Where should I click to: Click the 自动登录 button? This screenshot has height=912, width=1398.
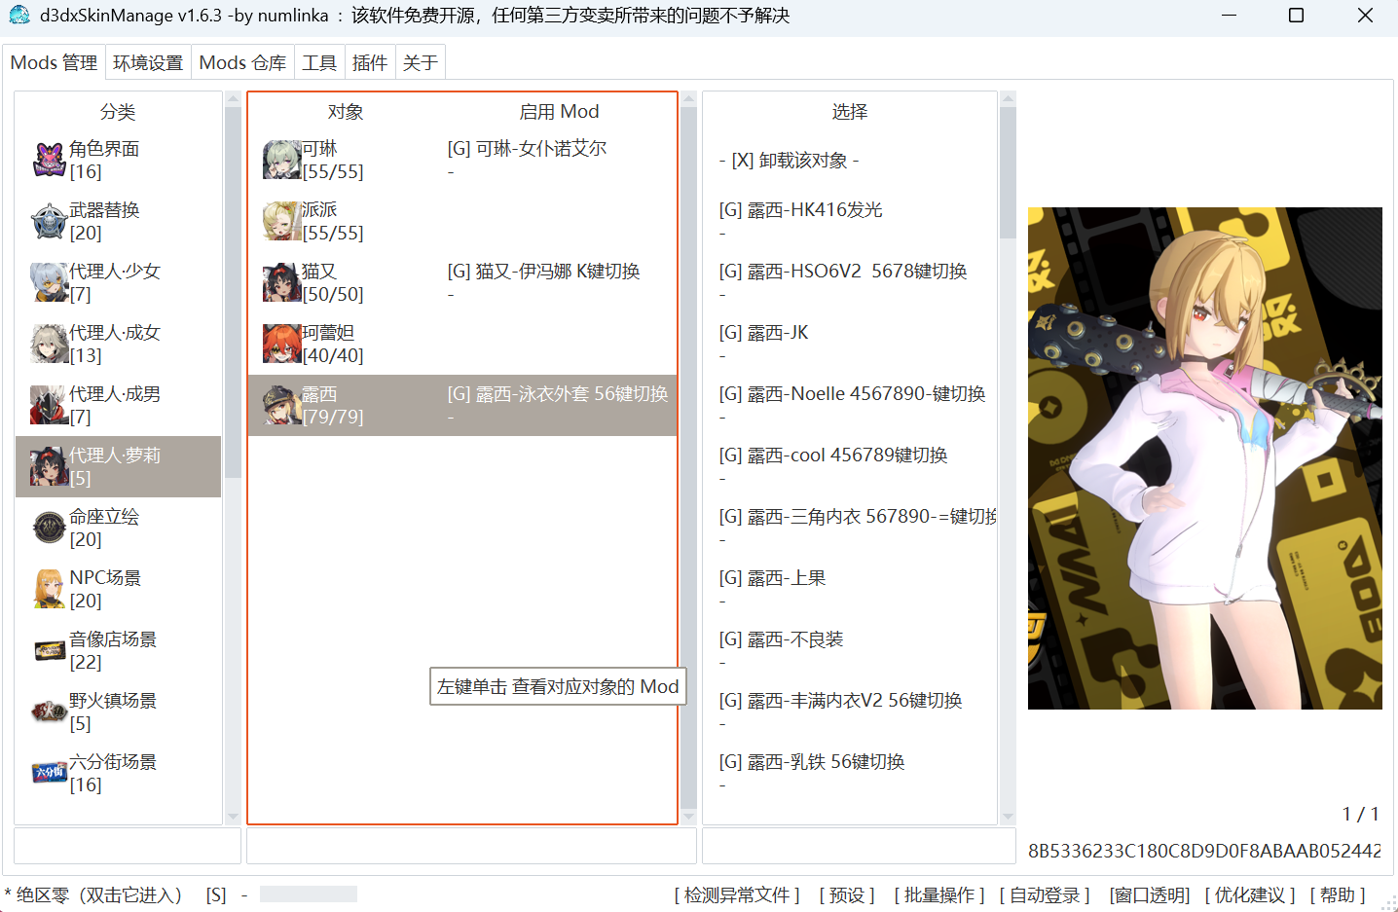pyautogui.click(x=1045, y=894)
